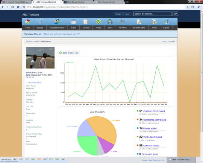Open the Contents Contributed link

pos(154,111)
